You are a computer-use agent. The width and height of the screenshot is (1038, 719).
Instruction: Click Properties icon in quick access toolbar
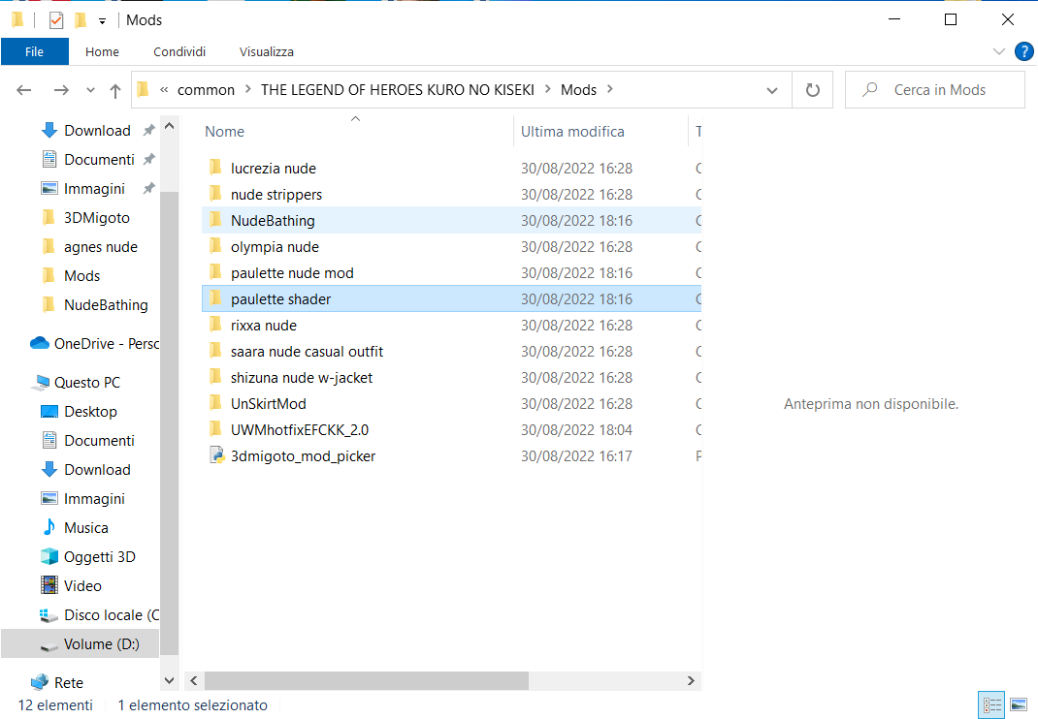[56, 20]
